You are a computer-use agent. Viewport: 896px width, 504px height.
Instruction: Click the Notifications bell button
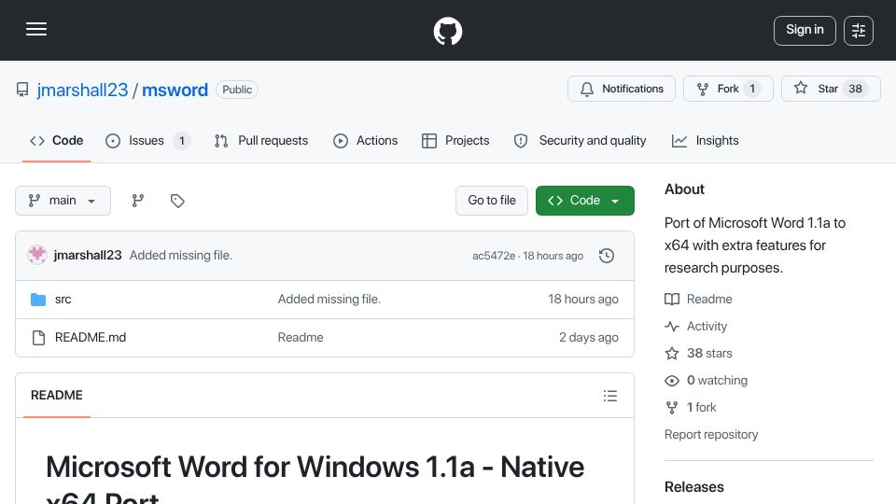pos(622,89)
